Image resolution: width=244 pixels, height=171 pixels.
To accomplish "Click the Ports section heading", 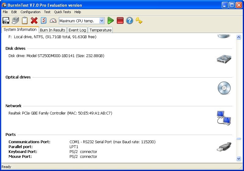I will [11, 135].
